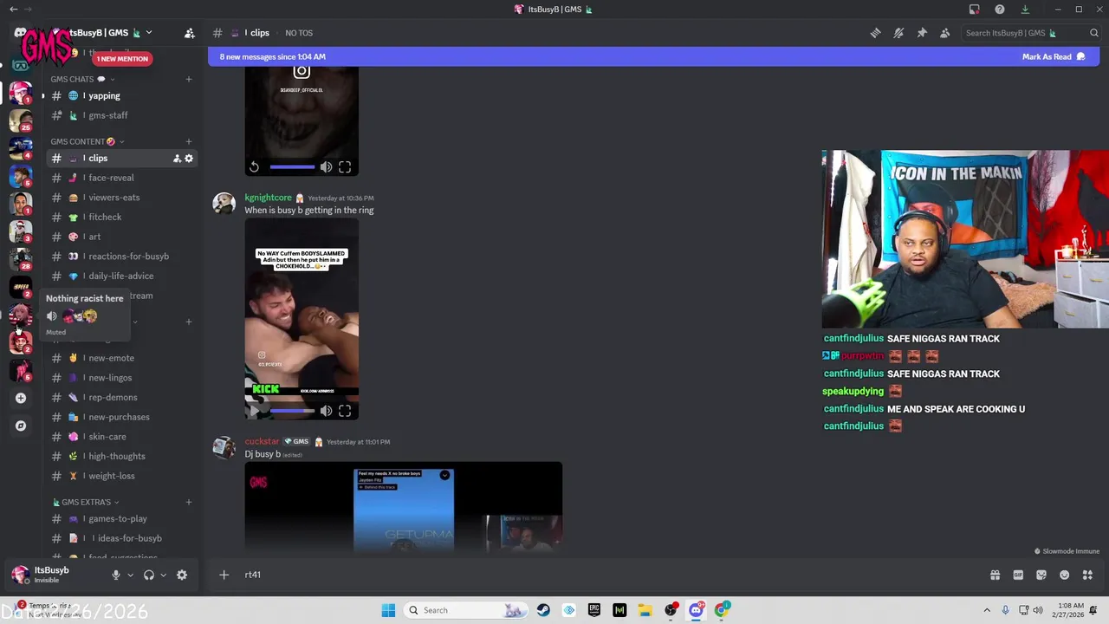Click create invite icon on clips channel
Viewport: 1109px width, 624px height.
(x=177, y=159)
